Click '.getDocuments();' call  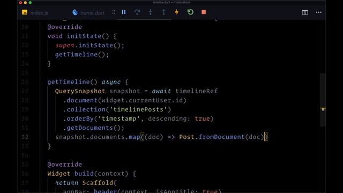click(x=94, y=128)
